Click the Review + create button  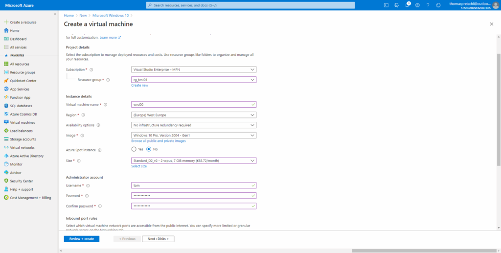[x=82, y=239]
